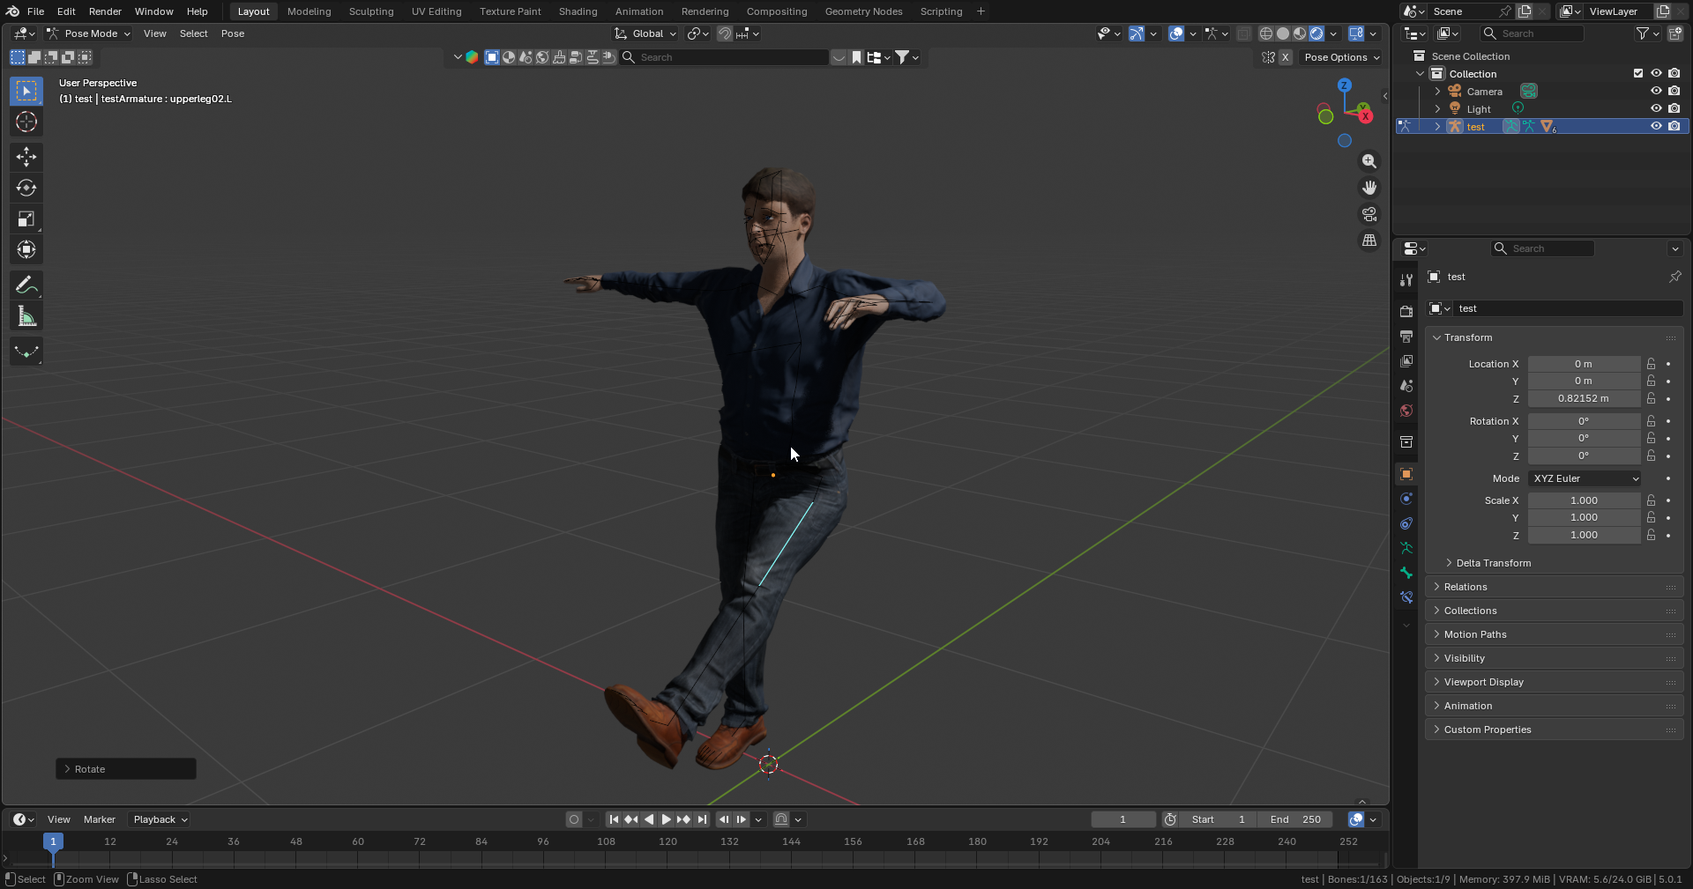The image size is (1693, 889).
Task: Expand the Delta Transform section
Action: point(1493,563)
